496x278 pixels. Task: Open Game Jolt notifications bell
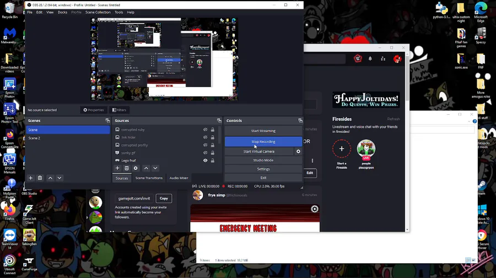370,59
